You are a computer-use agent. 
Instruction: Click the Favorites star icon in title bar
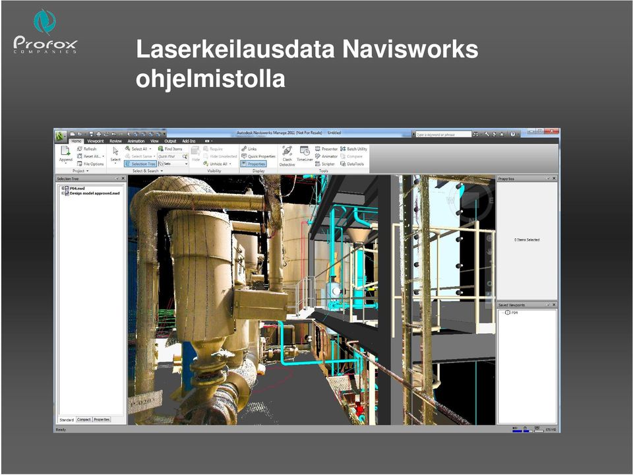pos(502,134)
